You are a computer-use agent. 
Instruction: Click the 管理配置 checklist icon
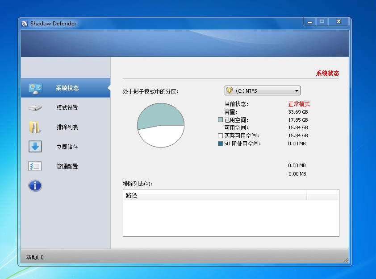tap(35, 166)
